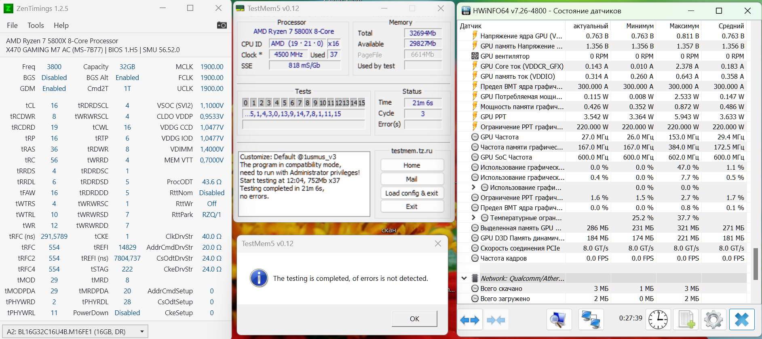Click tREFI value 14829 in ZenTimings
This screenshot has height=339, width=762.
click(x=127, y=247)
